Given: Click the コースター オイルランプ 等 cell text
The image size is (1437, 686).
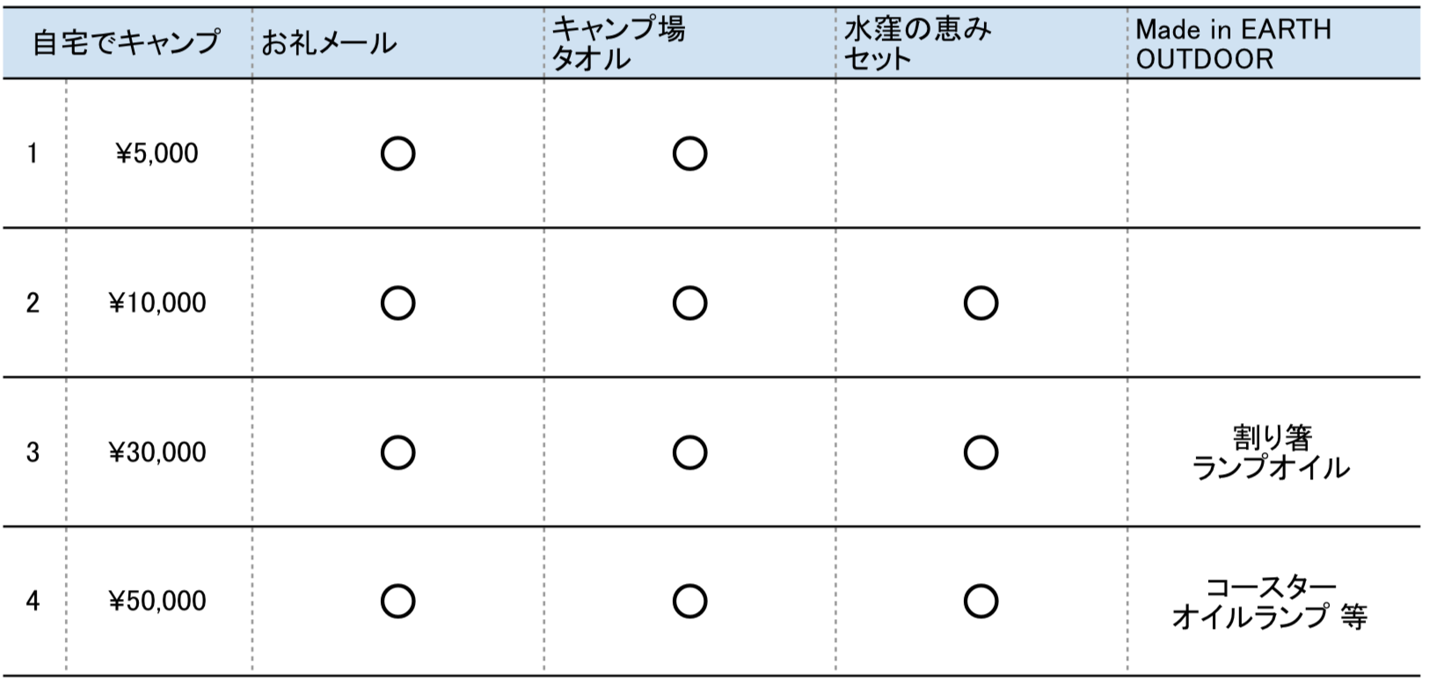Looking at the screenshot, I should pyautogui.click(x=1270, y=602).
